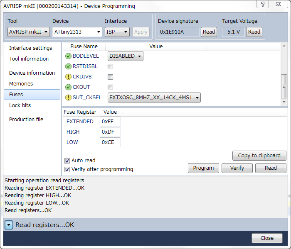Click the HIGH fuse value field 0xDF
291x249 pixels.
click(110, 132)
